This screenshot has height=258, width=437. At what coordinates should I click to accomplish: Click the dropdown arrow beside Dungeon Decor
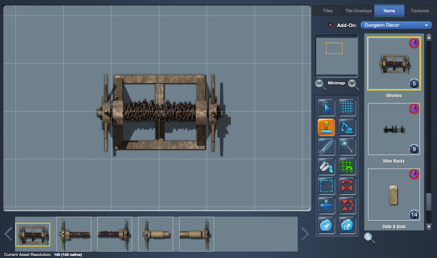tap(426, 25)
